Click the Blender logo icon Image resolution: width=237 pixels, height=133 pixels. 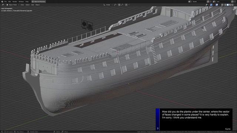[x=2, y=1]
